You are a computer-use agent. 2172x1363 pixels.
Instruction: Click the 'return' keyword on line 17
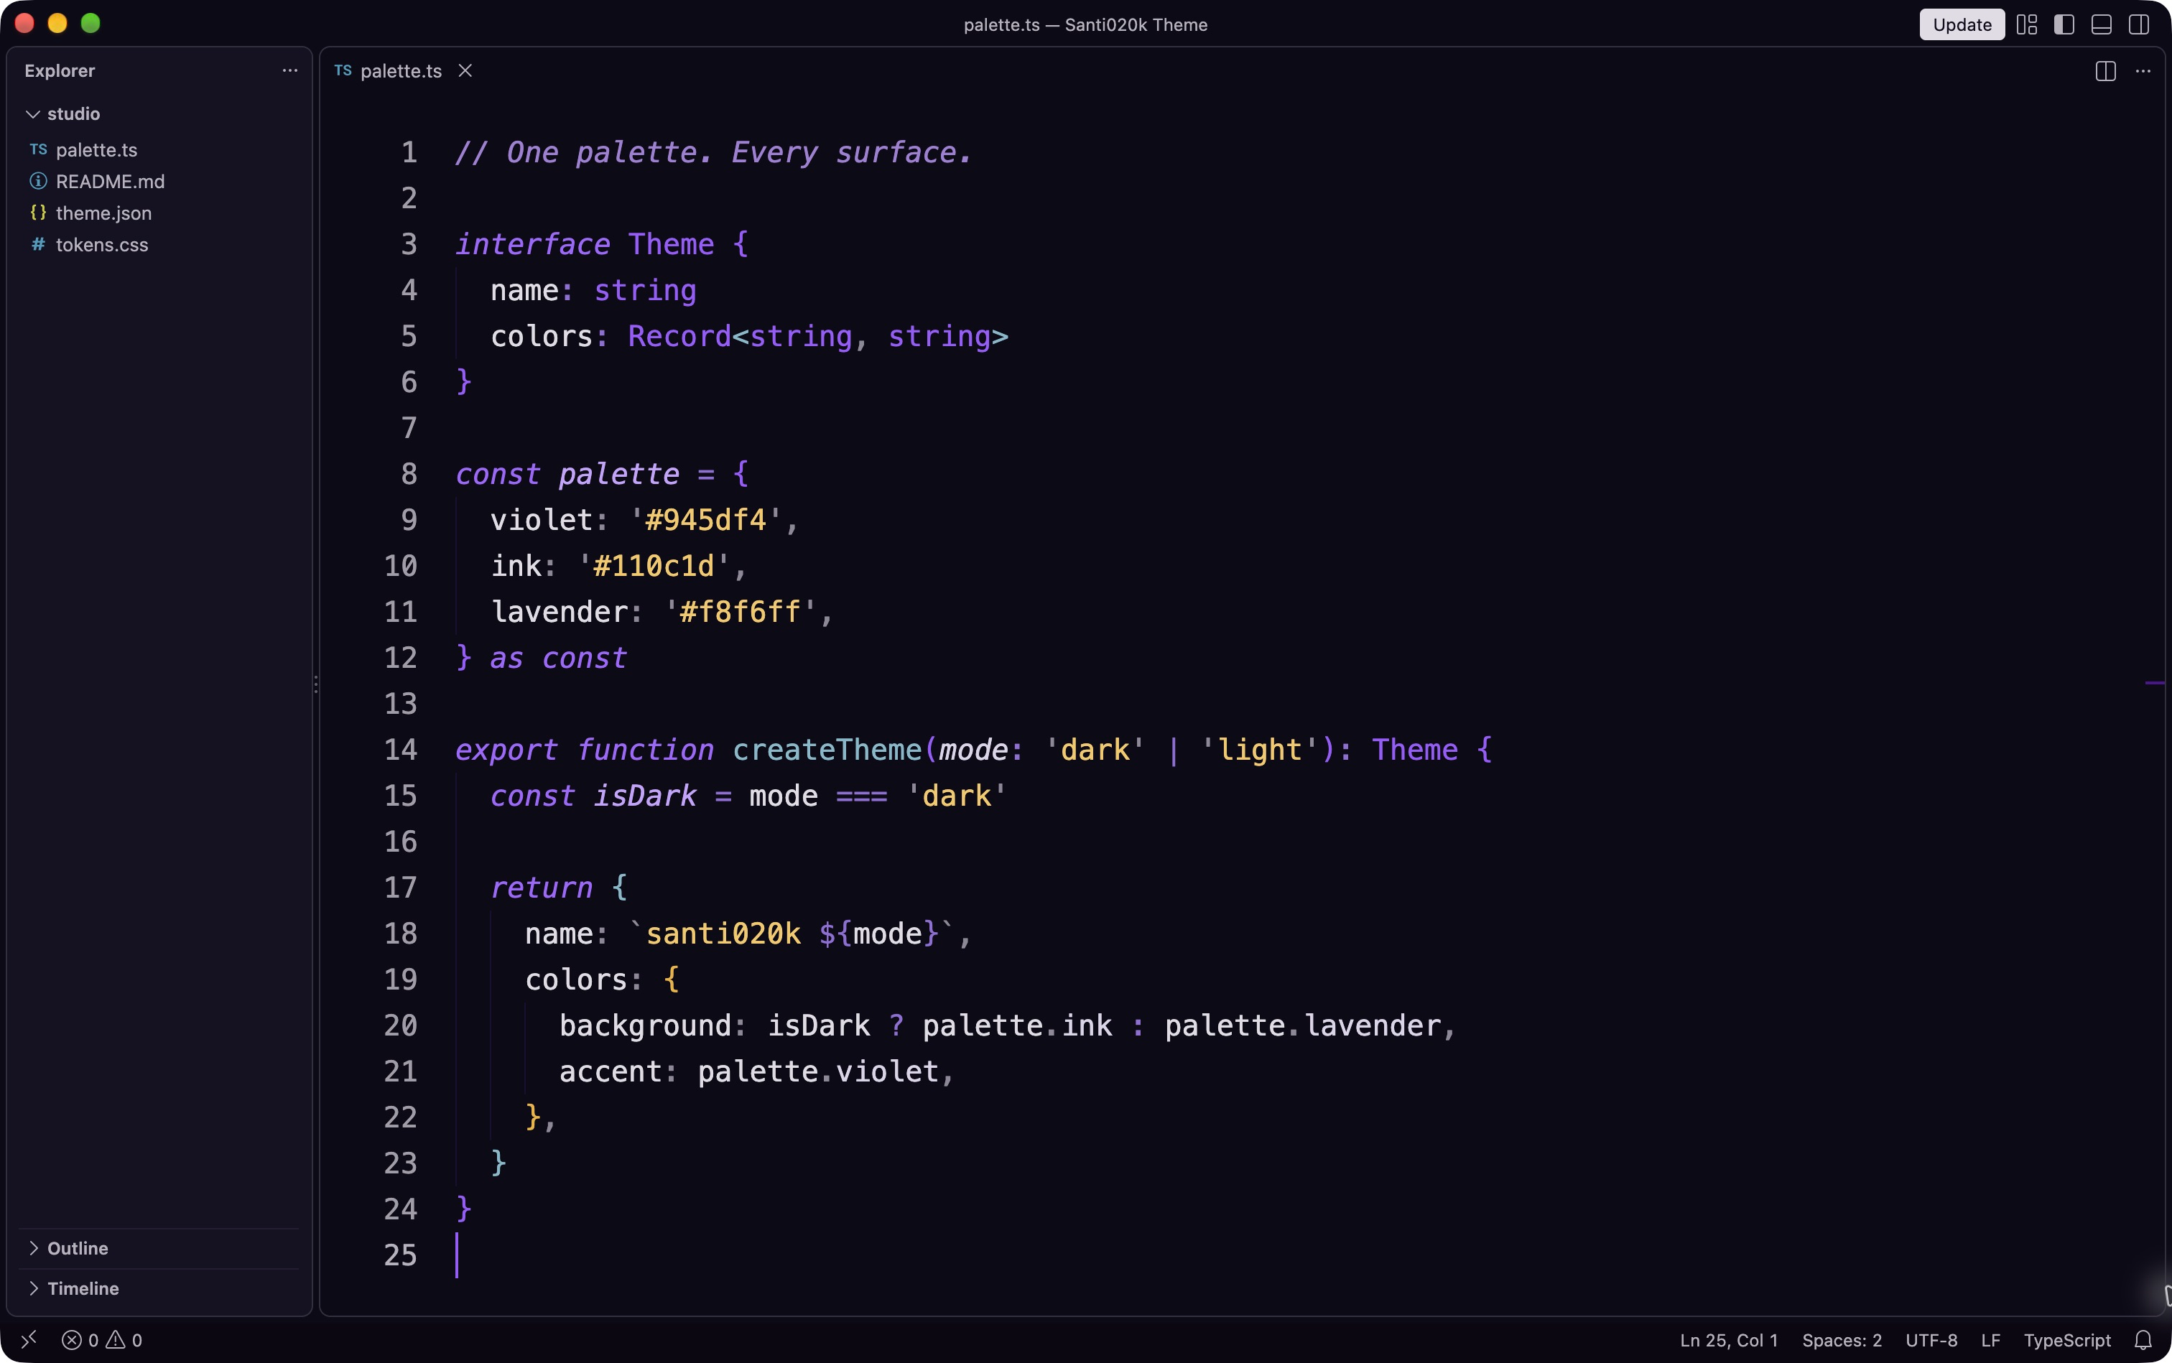(541, 888)
